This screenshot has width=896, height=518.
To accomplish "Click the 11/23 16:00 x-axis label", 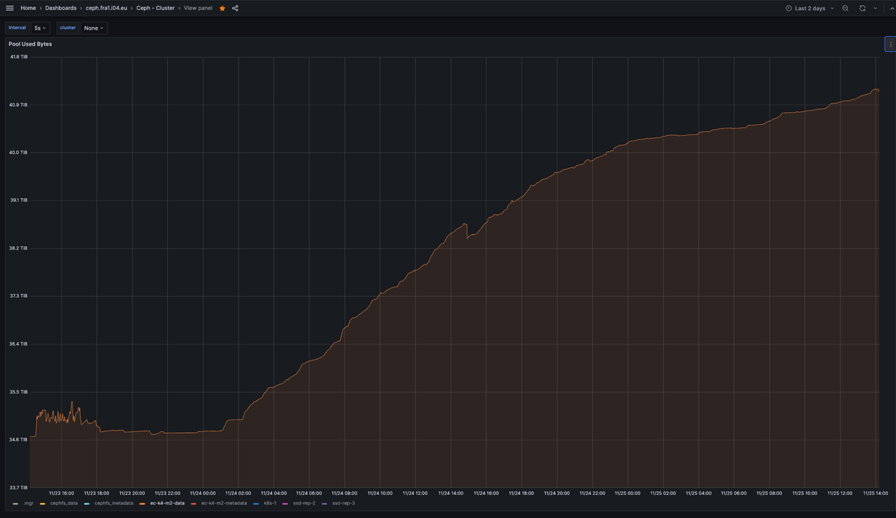I will (61, 493).
